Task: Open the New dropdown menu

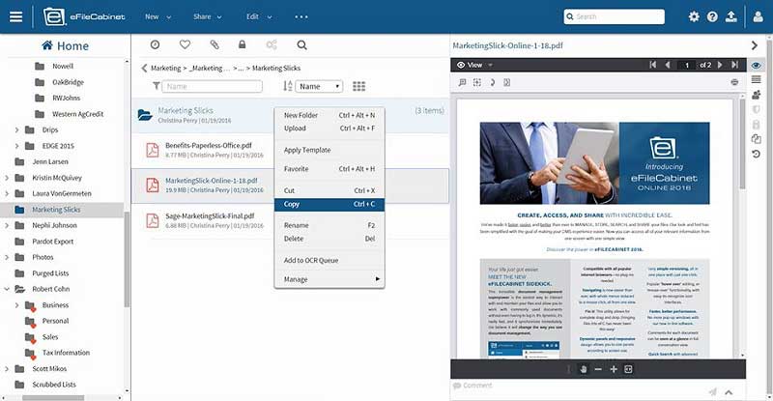Action: click(x=157, y=16)
